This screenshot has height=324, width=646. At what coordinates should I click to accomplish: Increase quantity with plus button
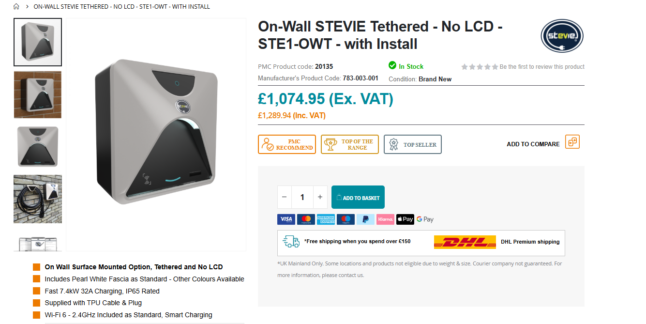point(320,197)
